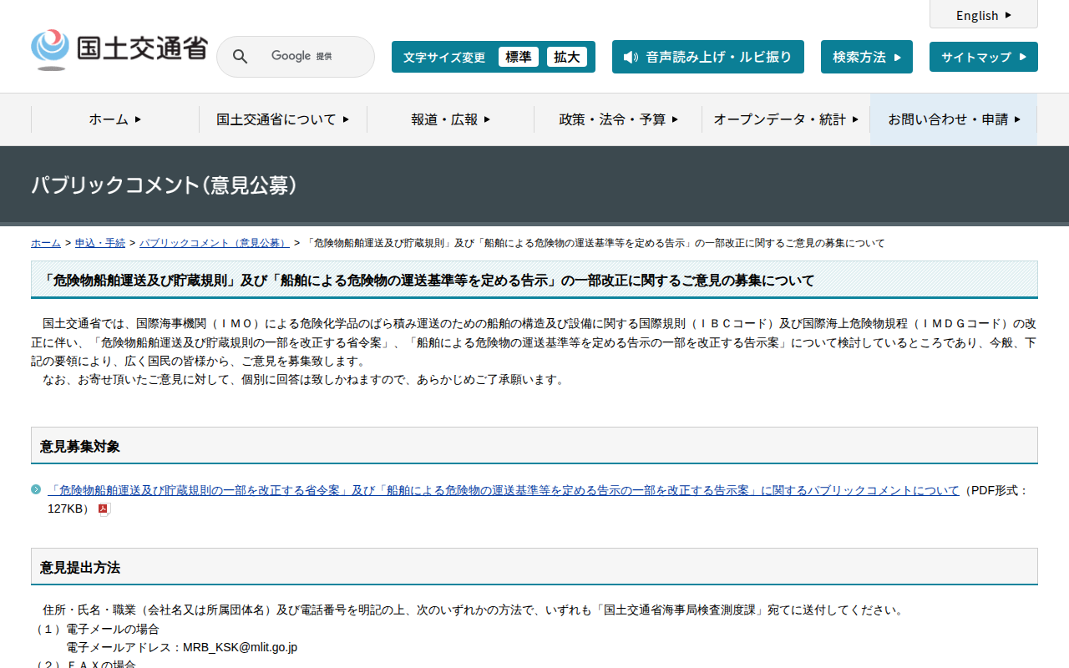Set text size to 標準

518,57
